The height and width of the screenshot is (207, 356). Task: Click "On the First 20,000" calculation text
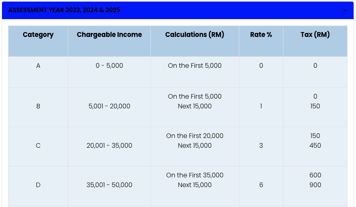point(195,136)
